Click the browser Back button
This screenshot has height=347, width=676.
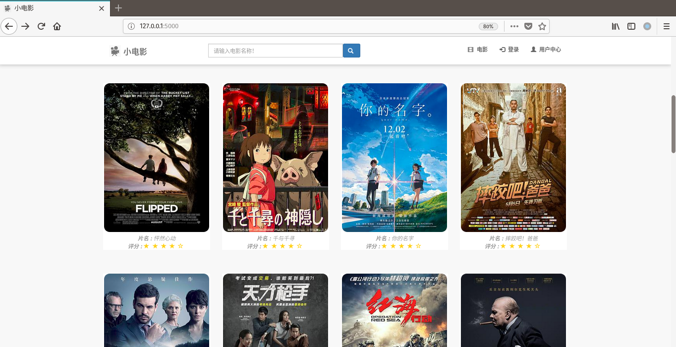point(9,26)
